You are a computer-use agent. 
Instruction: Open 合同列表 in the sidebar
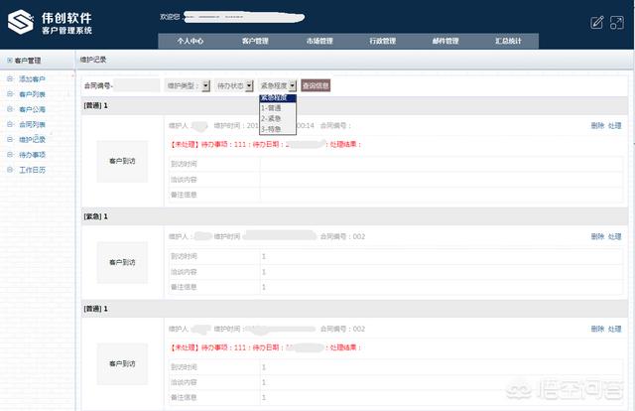[32, 124]
